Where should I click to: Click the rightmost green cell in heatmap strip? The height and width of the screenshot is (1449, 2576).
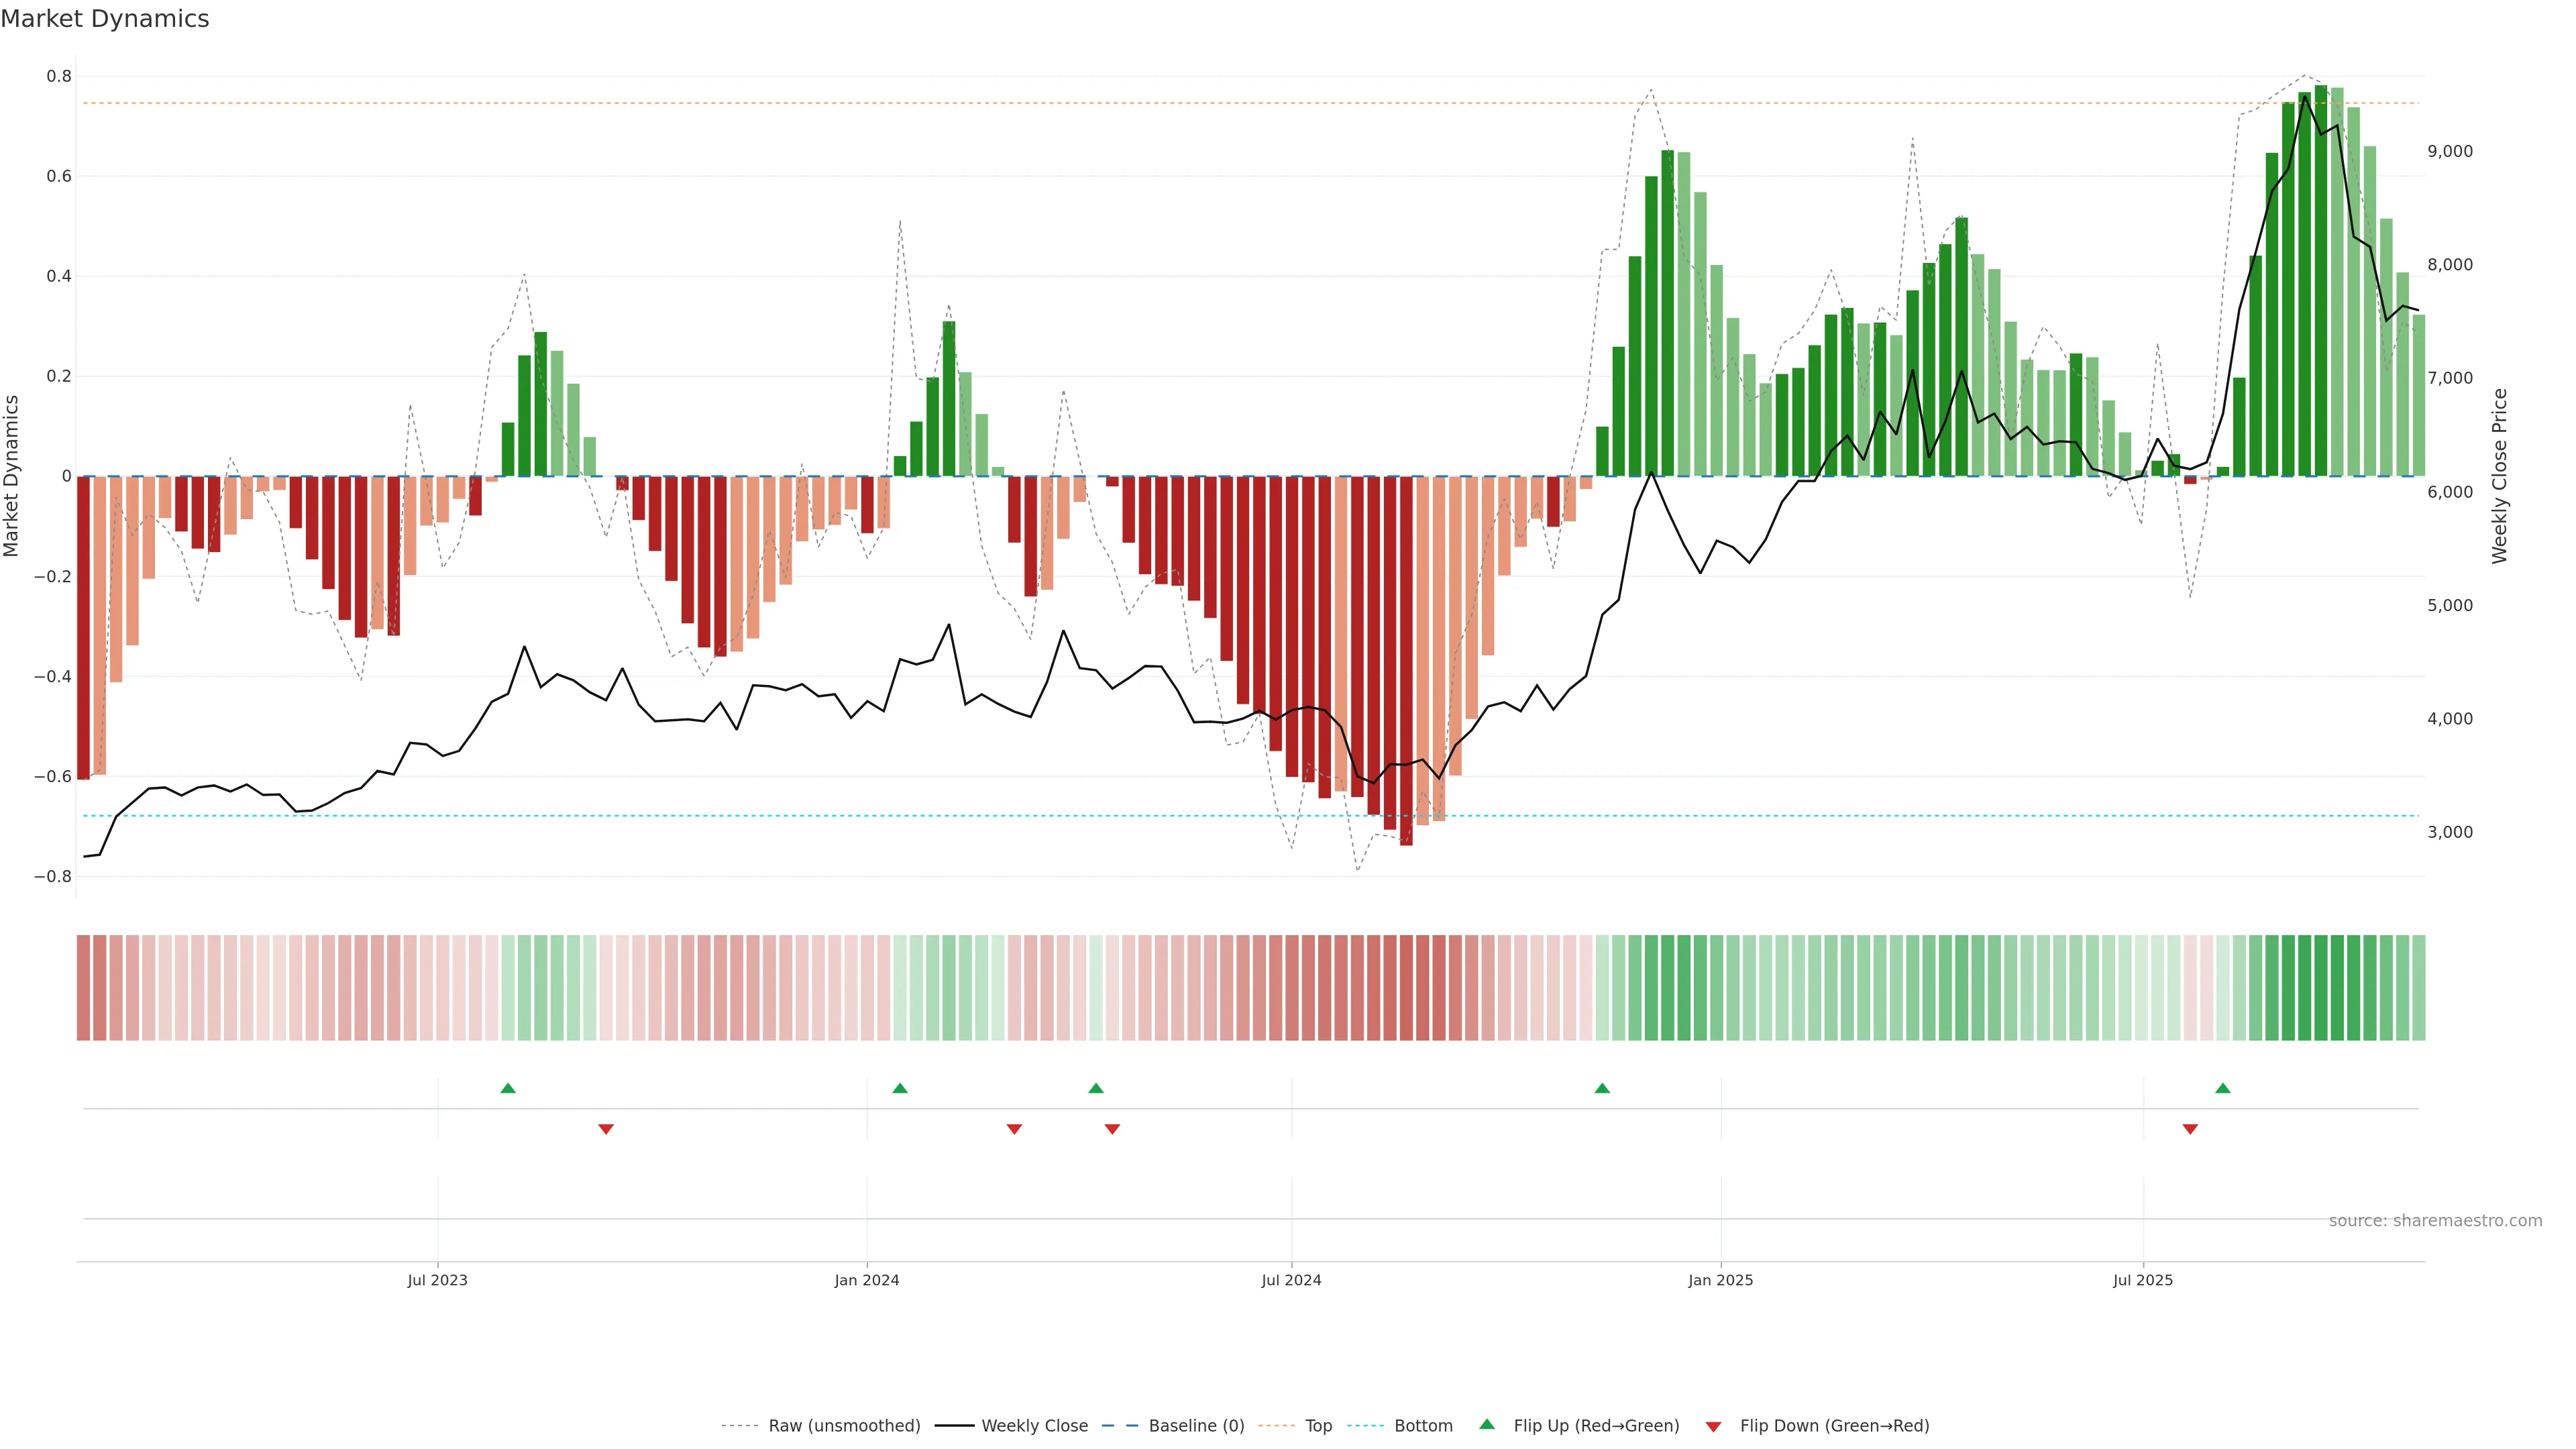tap(2418, 988)
